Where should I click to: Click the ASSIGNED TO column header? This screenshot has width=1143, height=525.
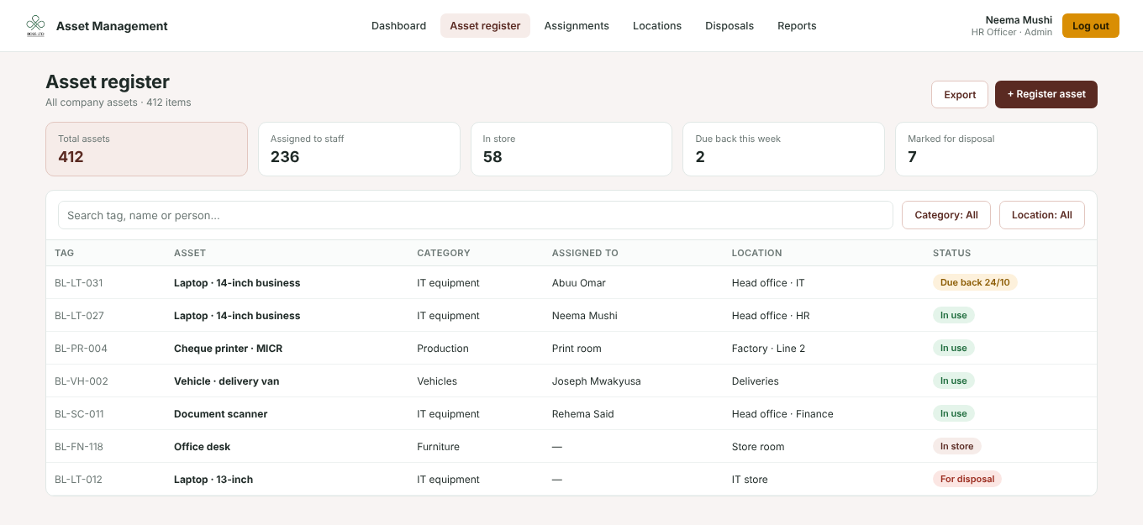pos(585,253)
